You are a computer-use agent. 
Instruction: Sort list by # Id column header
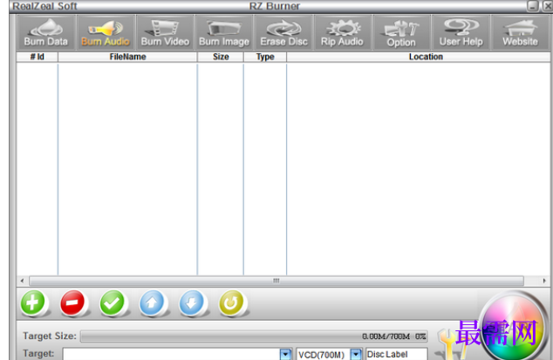pyautogui.click(x=37, y=57)
